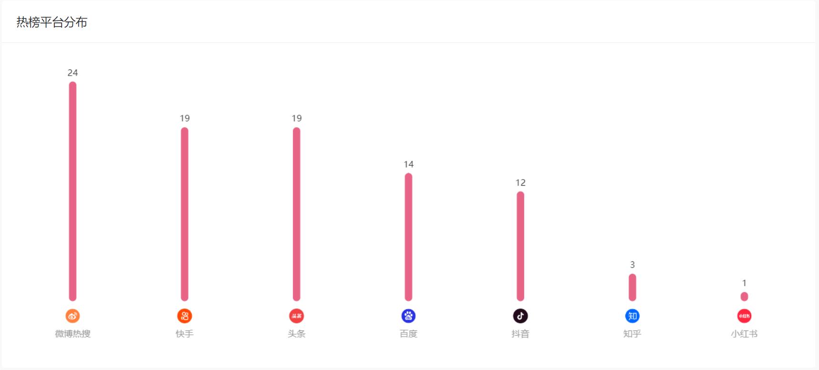Click the 热榜平台分布 panel title
Screen dimensions: 819x370
(52, 22)
